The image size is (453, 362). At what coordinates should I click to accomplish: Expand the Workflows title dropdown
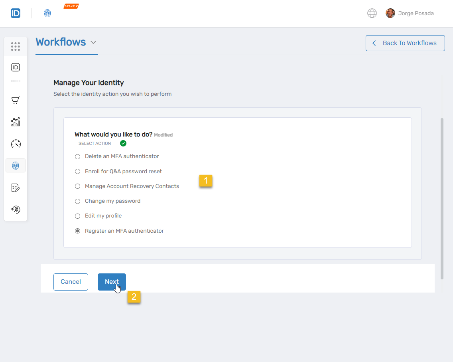click(x=93, y=42)
